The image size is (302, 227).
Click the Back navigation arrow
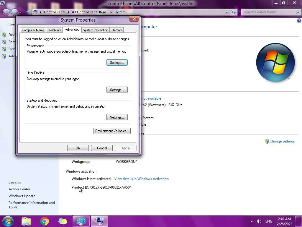click(6, 12)
